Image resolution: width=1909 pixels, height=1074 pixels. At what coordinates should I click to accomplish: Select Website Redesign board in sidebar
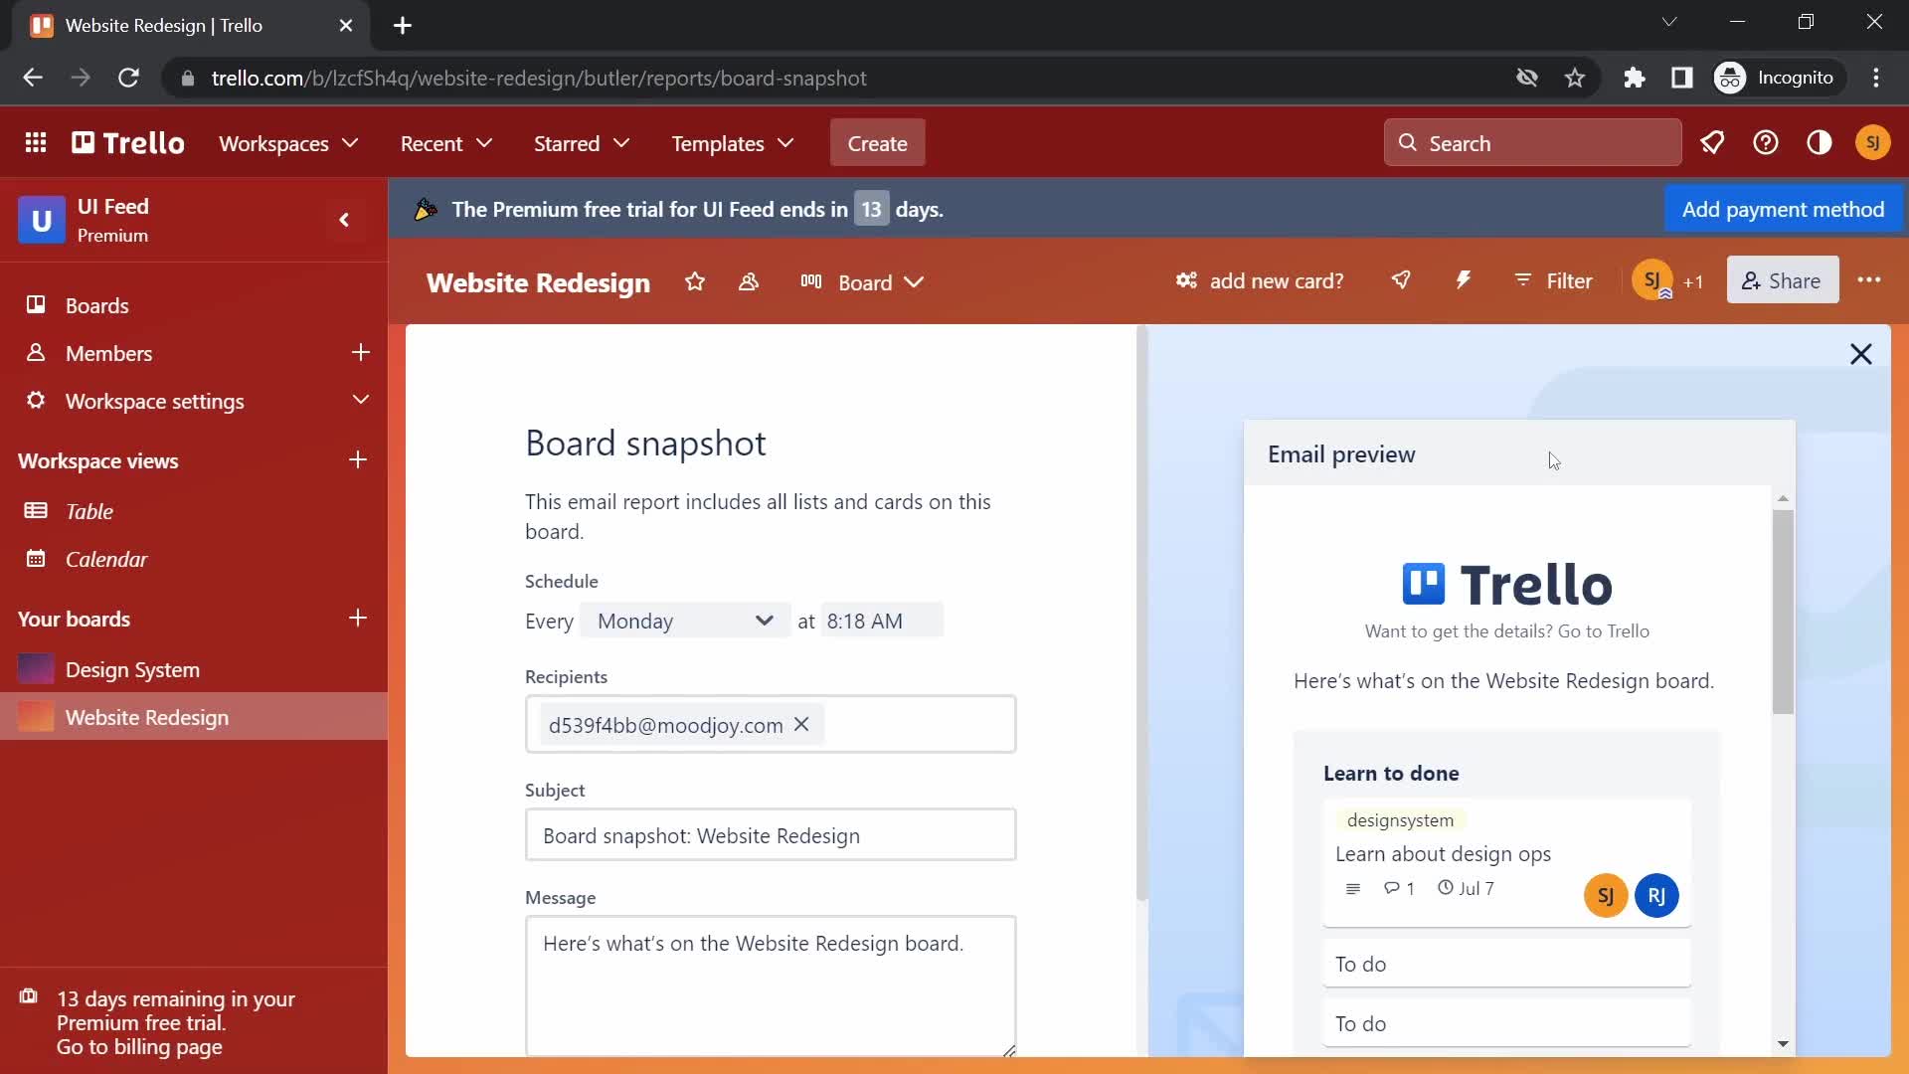(x=194, y=717)
